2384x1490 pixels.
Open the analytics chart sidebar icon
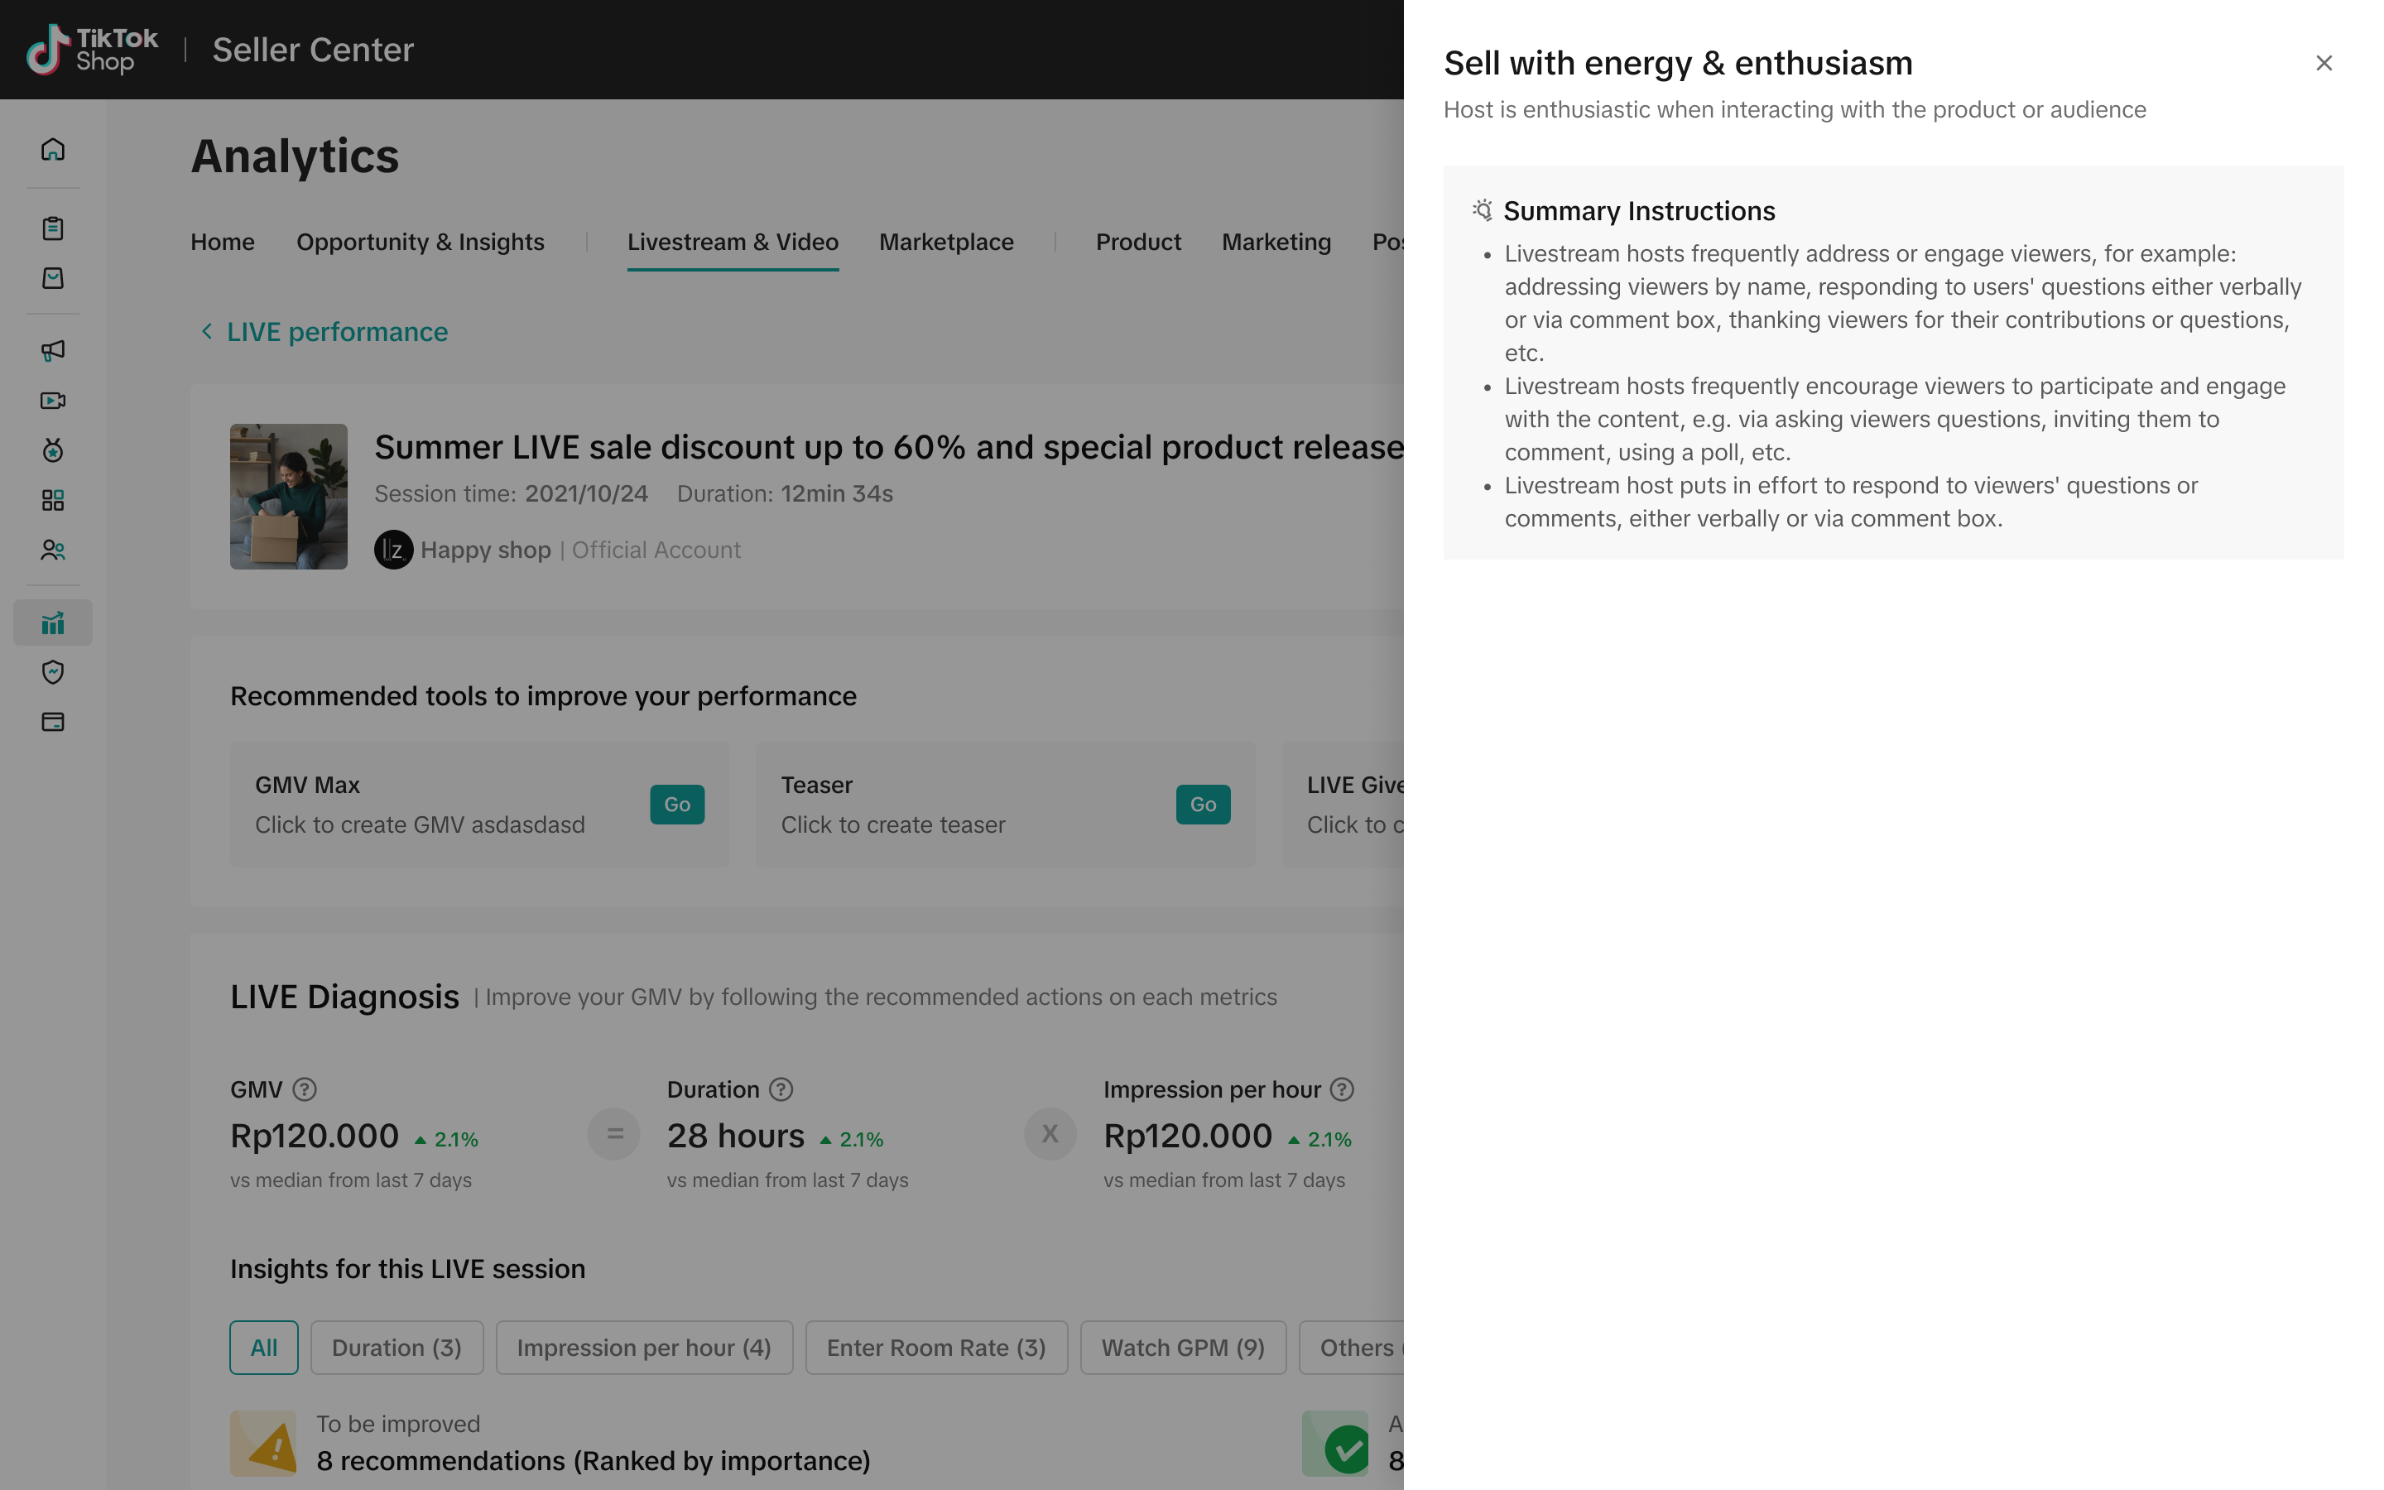pos(53,622)
